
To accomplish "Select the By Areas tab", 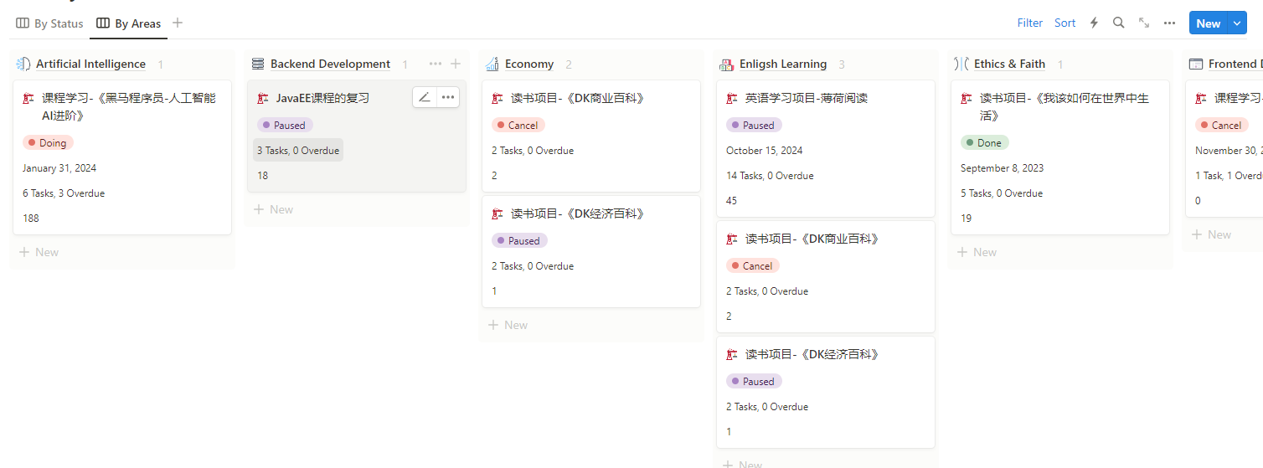I will tap(129, 23).
